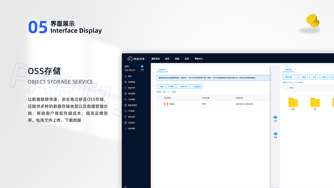
Task: Click 上传 button in 本地文件 toolbar
Action: [313, 77]
